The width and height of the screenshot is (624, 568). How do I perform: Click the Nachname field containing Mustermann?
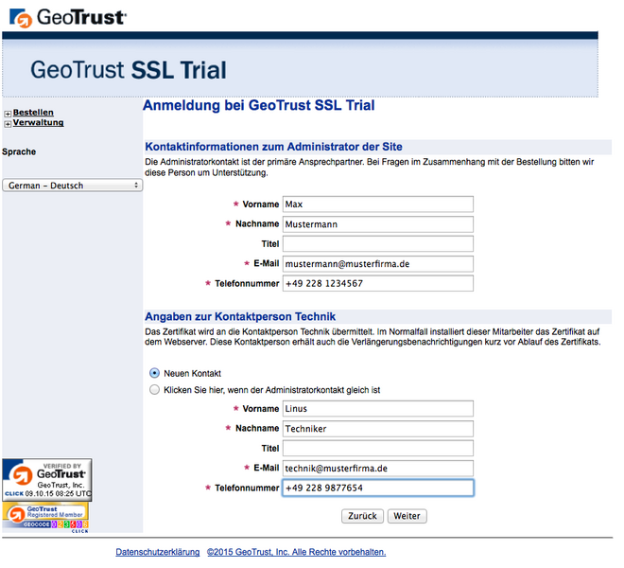click(x=377, y=224)
